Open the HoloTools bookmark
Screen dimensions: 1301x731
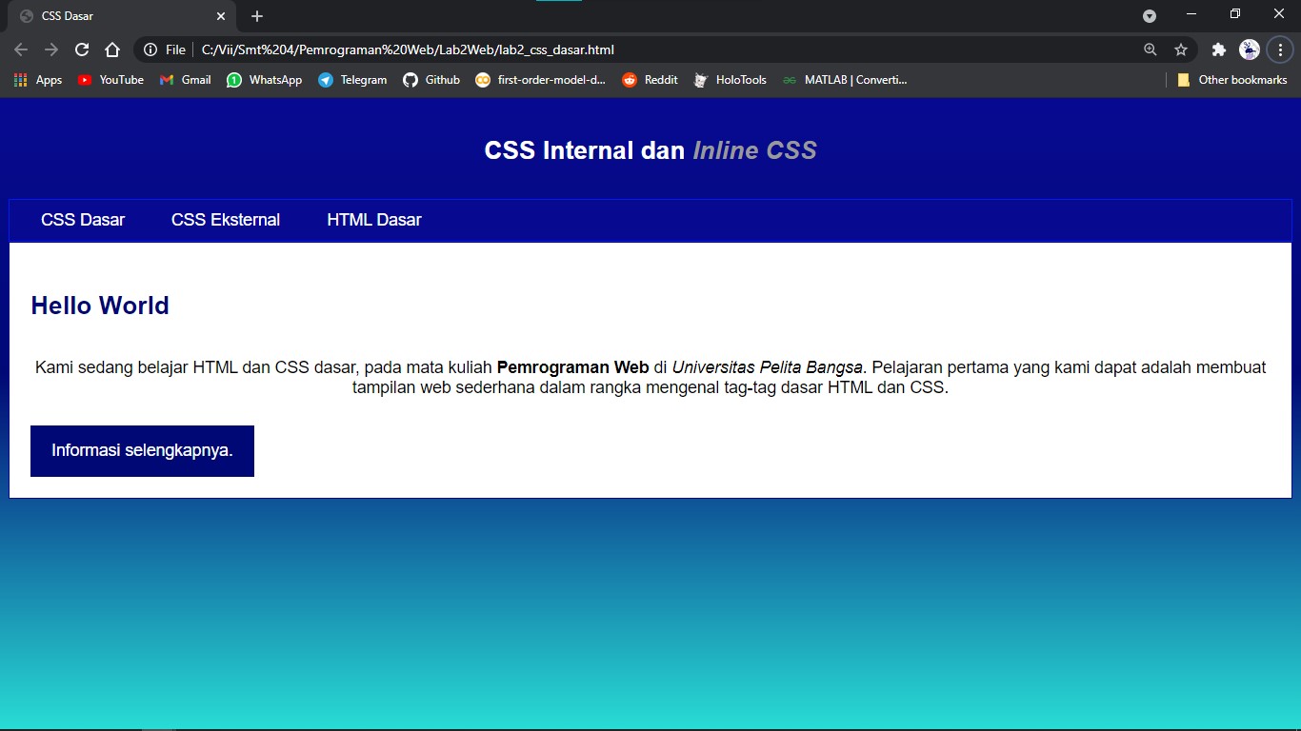[x=730, y=80]
